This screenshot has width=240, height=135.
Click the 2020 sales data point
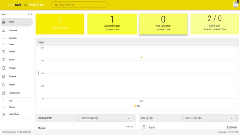(142, 58)
